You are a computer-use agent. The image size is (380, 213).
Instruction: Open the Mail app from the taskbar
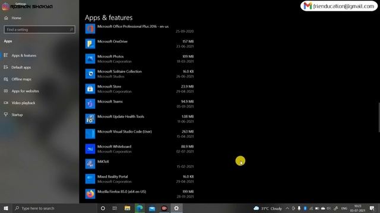pyautogui.click(x=152, y=208)
